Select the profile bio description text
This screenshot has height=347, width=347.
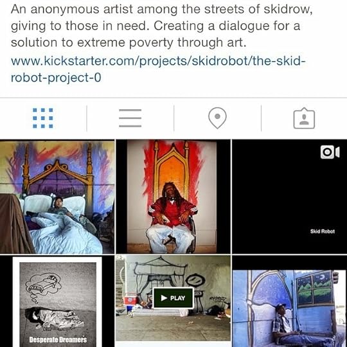click(161, 26)
